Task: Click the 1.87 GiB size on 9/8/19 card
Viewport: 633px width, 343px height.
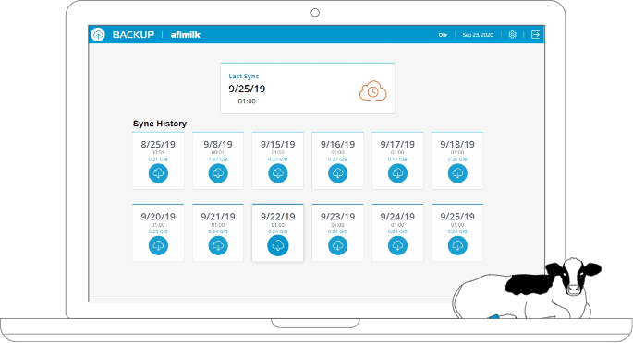Action: pyautogui.click(x=218, y=160)
